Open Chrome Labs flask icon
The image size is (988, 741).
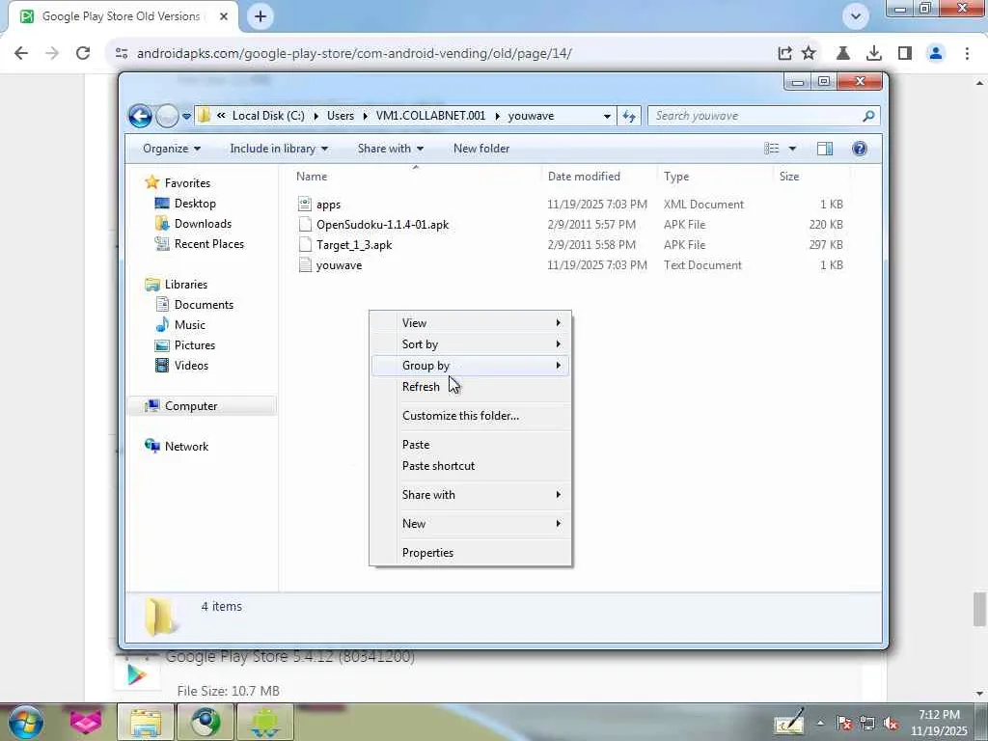(x=842, y=53)
